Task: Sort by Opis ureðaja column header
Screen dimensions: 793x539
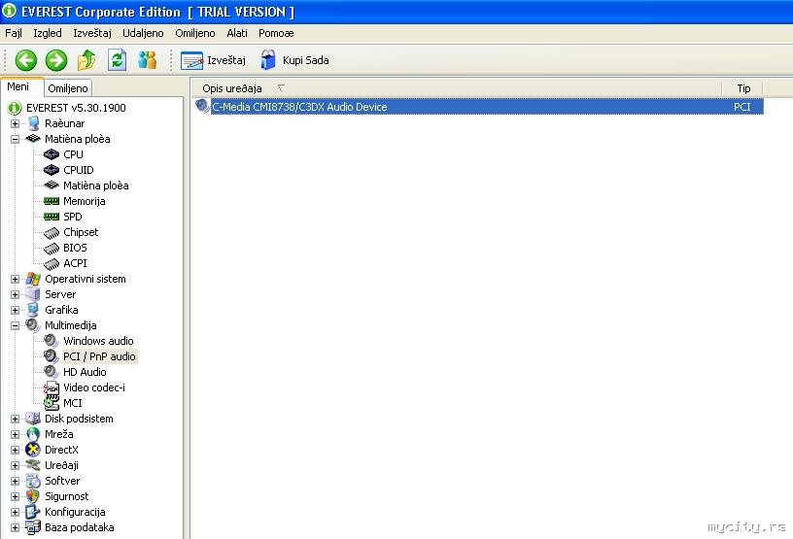Action: click(457, 88)
